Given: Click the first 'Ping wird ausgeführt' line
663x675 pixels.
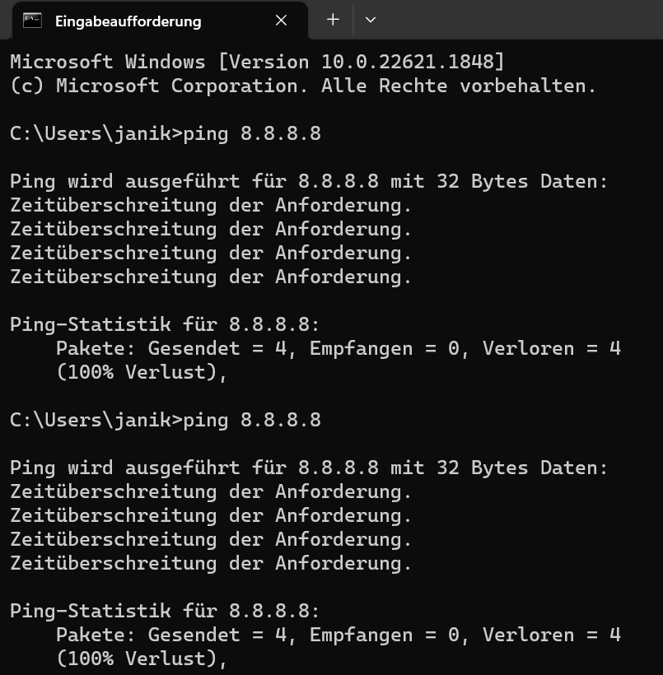Looking at the screenshot, I should click(x=309, y=181).
